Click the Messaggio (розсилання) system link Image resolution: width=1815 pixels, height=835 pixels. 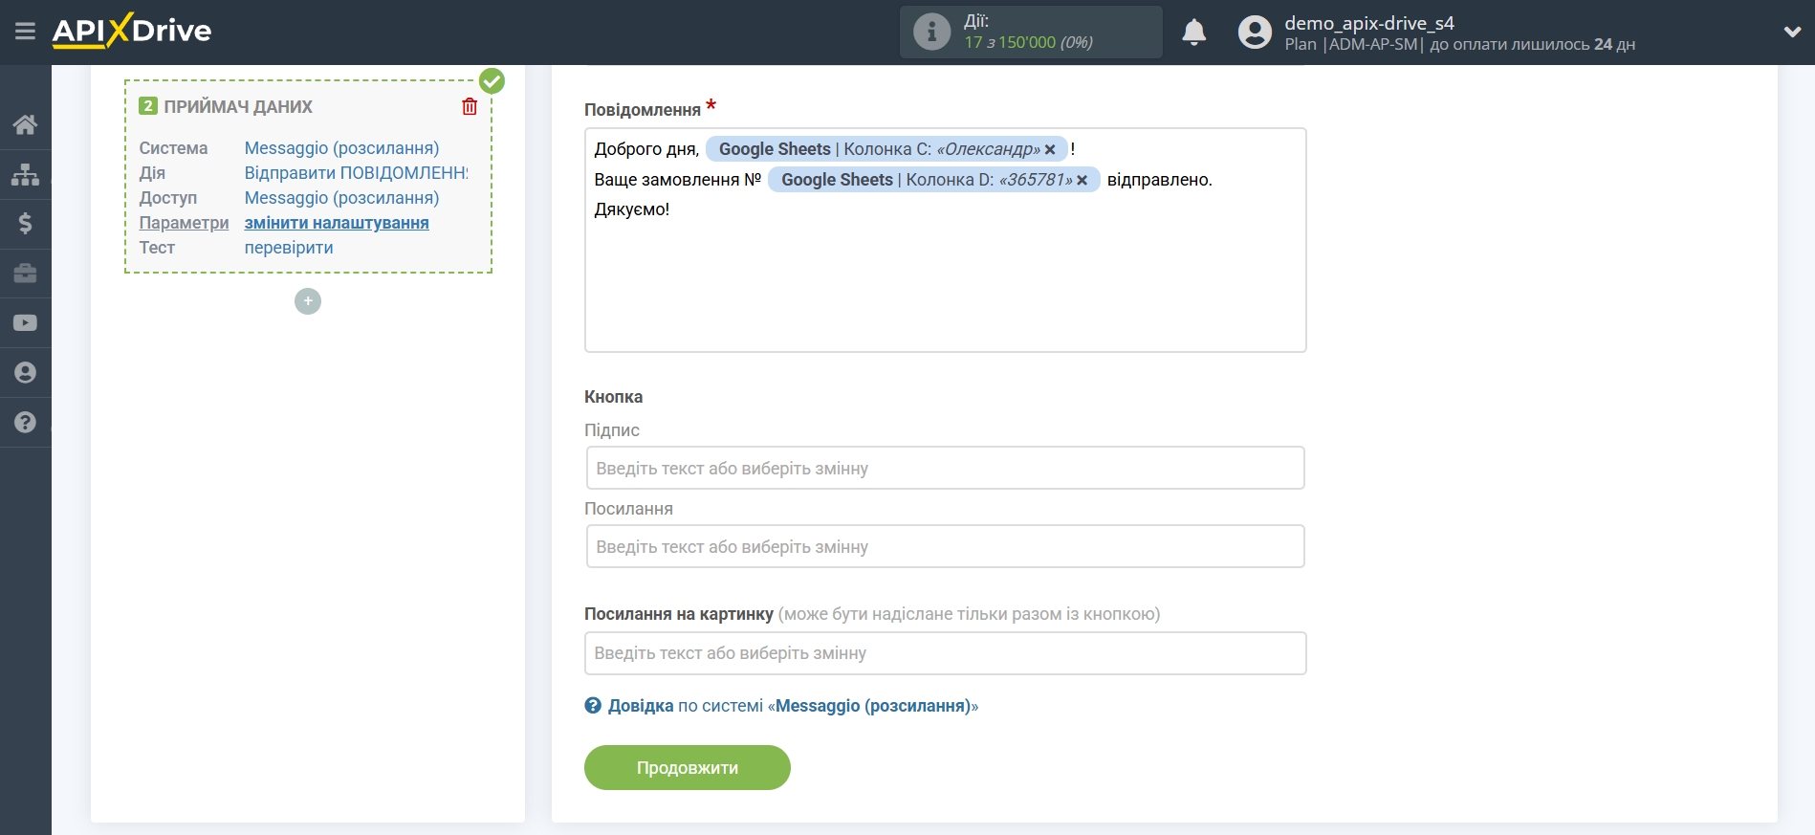342,148
